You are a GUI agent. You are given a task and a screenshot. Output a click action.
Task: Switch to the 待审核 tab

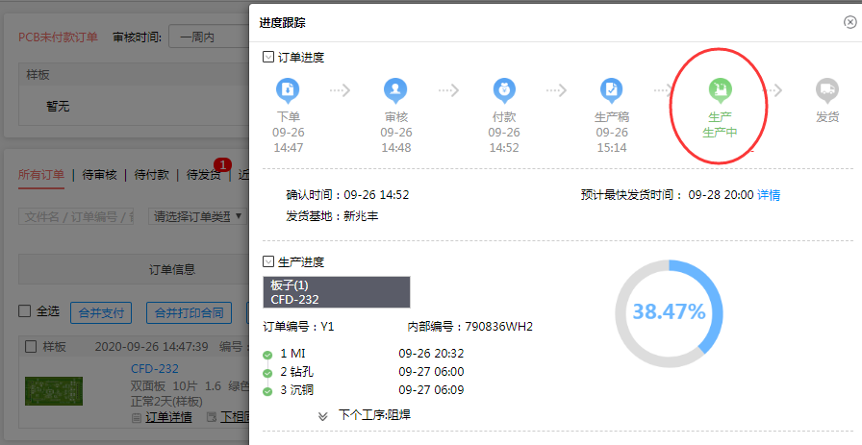99,175
